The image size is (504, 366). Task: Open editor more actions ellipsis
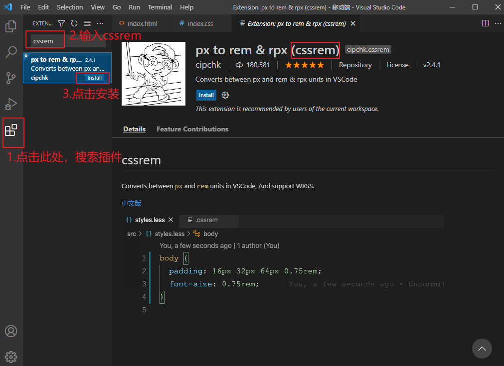pyautogui.click(x=498, y=23)
